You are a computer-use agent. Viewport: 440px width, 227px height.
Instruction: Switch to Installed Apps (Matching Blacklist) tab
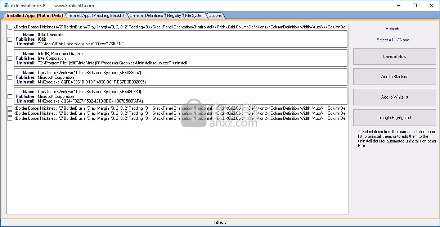(x=96, y=15)
